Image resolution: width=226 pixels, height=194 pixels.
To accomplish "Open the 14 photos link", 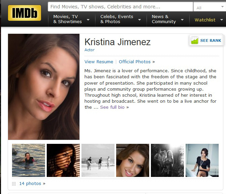I will [30, 183].
